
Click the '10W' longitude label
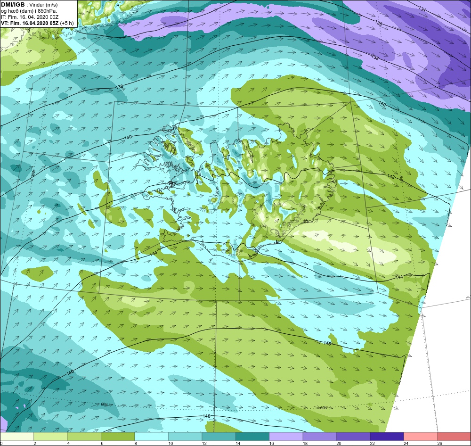[401, 179]
